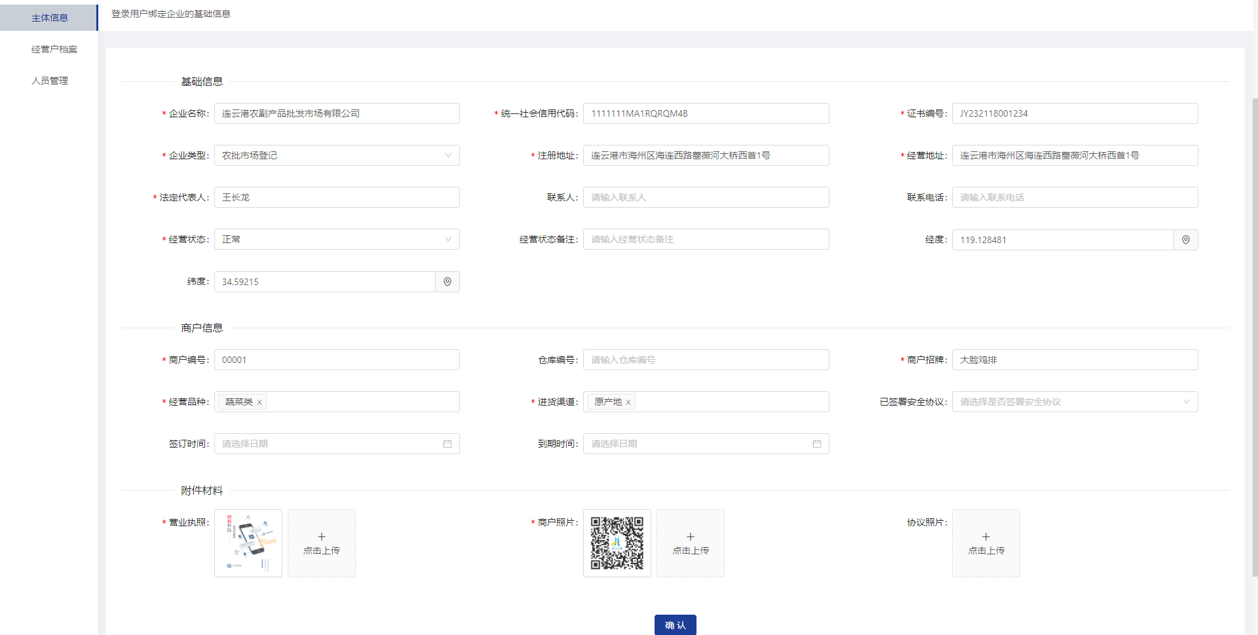Image resolution: width=1258 pixels, height=635 pixels.
Task: Click the vertical scrollbar on right edge
Action: [x=1254, y=328]
